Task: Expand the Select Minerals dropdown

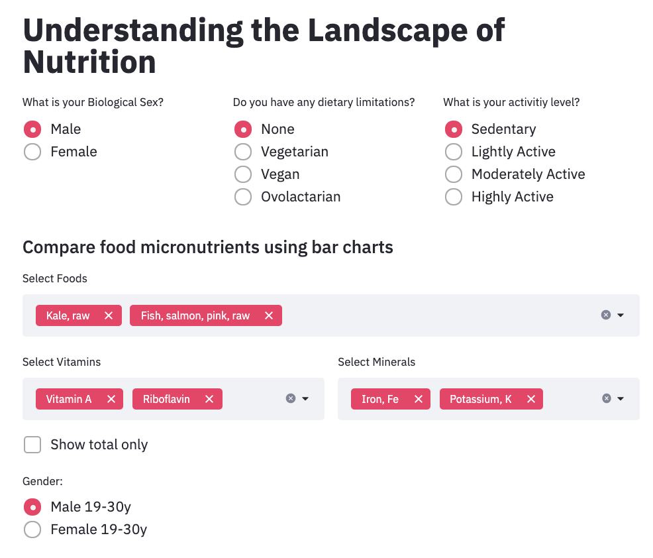Action: click(x=621, y=398)
